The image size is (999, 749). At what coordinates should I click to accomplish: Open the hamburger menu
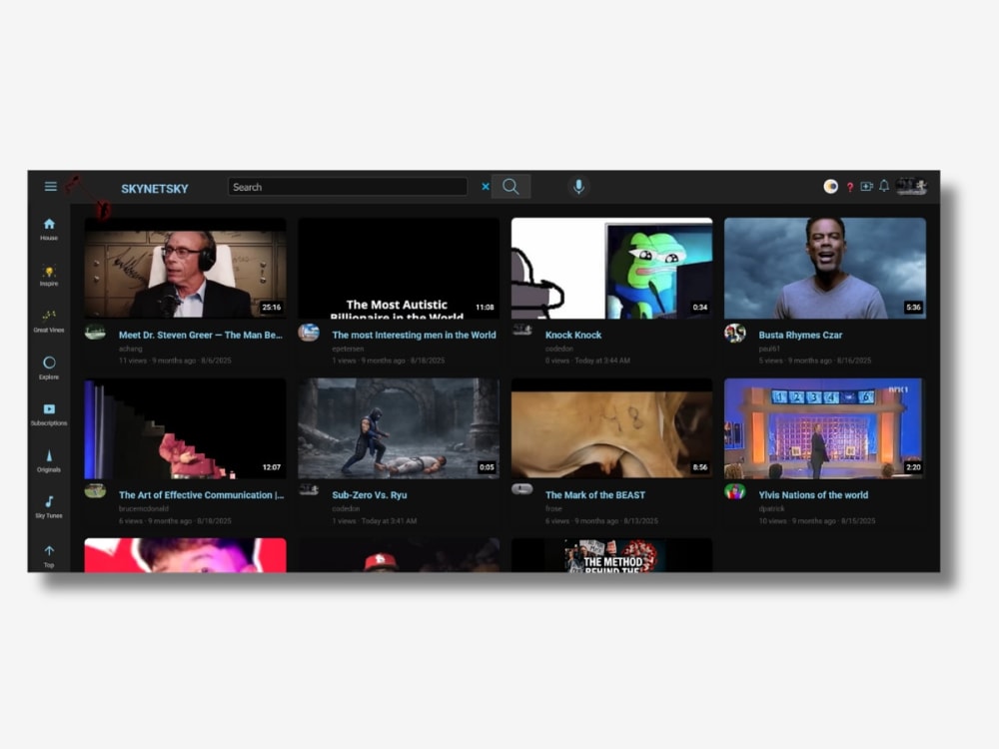(50, 186)
